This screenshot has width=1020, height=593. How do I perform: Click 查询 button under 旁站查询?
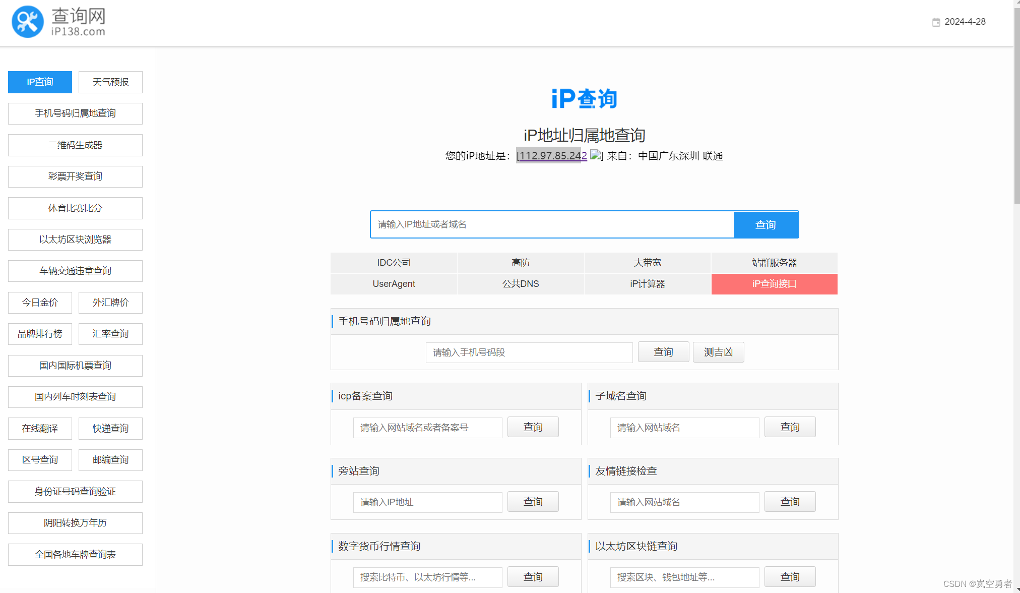click(x=533, y=502)
